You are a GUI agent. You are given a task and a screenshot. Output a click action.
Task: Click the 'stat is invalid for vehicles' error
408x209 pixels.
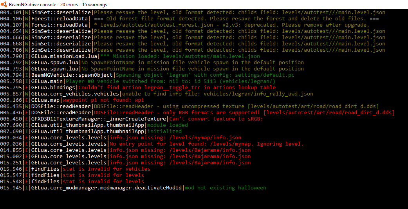pyautogui.click(x=75, y=168)
